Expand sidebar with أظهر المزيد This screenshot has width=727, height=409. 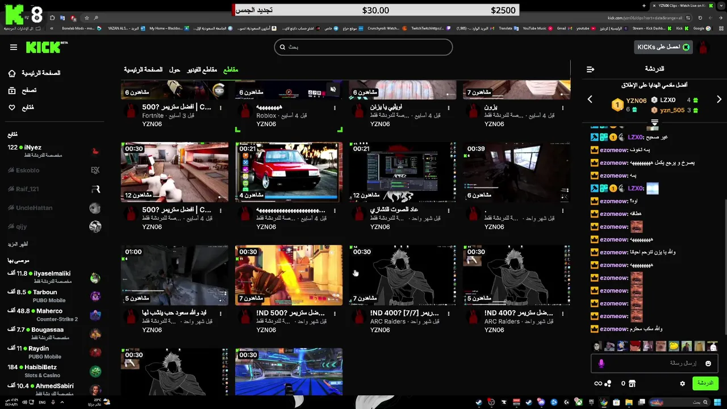(x=18, y=244)
